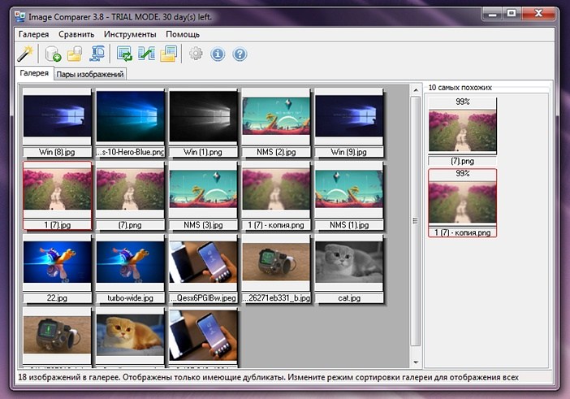Open the Галерея menu
The height and width of the screenshot is (399, 570).
click(32, 34)
